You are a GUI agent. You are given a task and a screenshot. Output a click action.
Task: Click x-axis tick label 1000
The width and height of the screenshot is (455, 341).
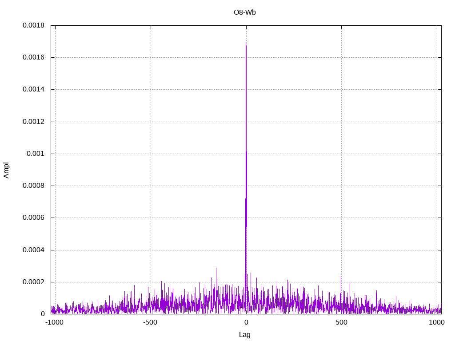coord(437,322)
